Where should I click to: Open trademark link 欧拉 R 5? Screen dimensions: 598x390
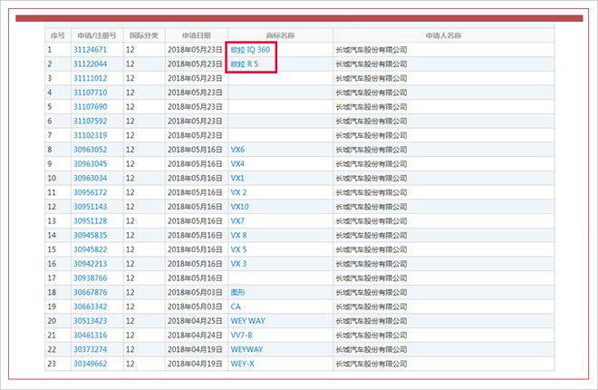coord(245,64)
